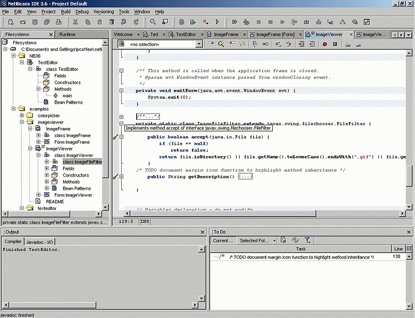415x318 pixels.
Task: Click the last icon in the main toolbar
Action: (367, 22)
